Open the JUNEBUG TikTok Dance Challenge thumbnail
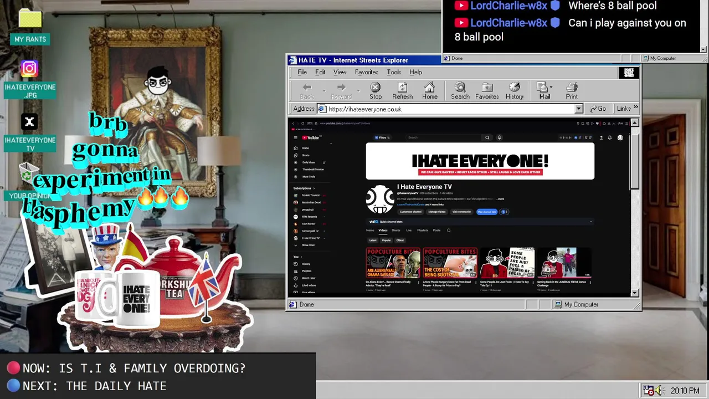The image size is (709, 399). click(564, 263)
